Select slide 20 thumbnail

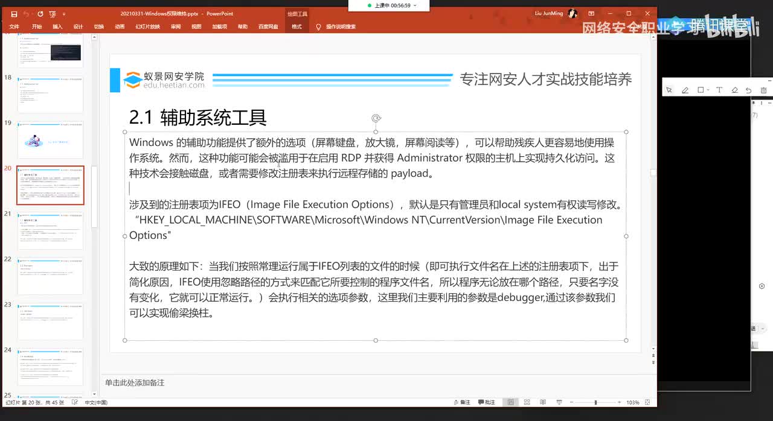click(51, 185)
